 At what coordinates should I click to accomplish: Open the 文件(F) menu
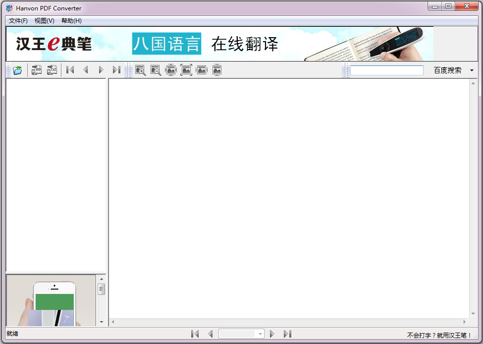pyautogui.click(x=17, y=20)
